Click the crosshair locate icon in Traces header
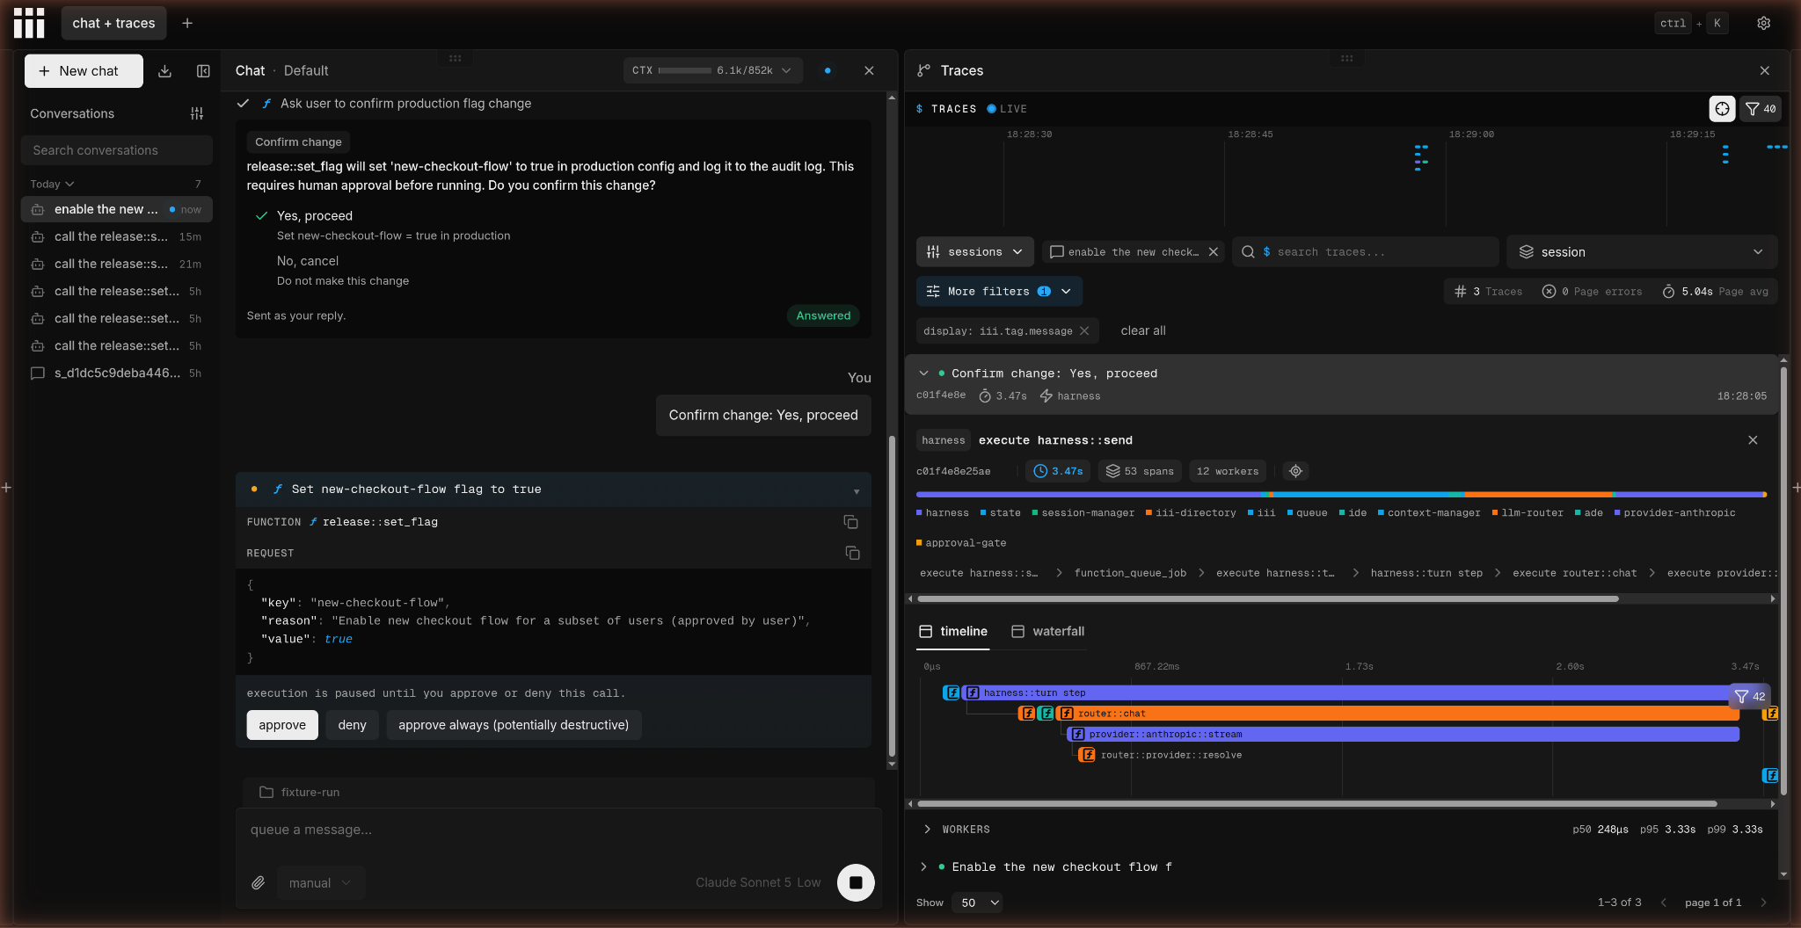The width and height of the screenshot is (1801, 928). [1722, 109]
